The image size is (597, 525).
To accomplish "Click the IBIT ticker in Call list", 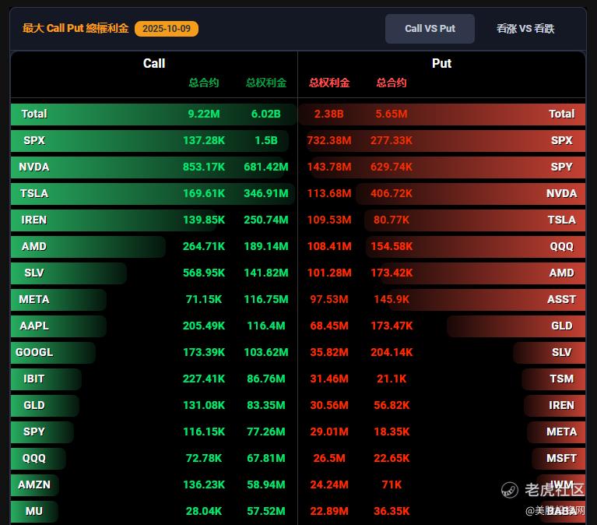I will coord(34,379).
